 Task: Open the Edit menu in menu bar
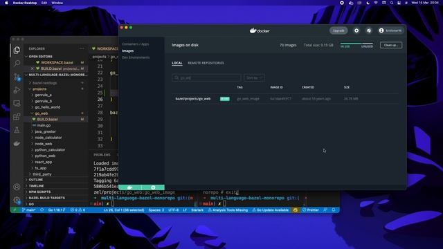(x=44, y=3)
